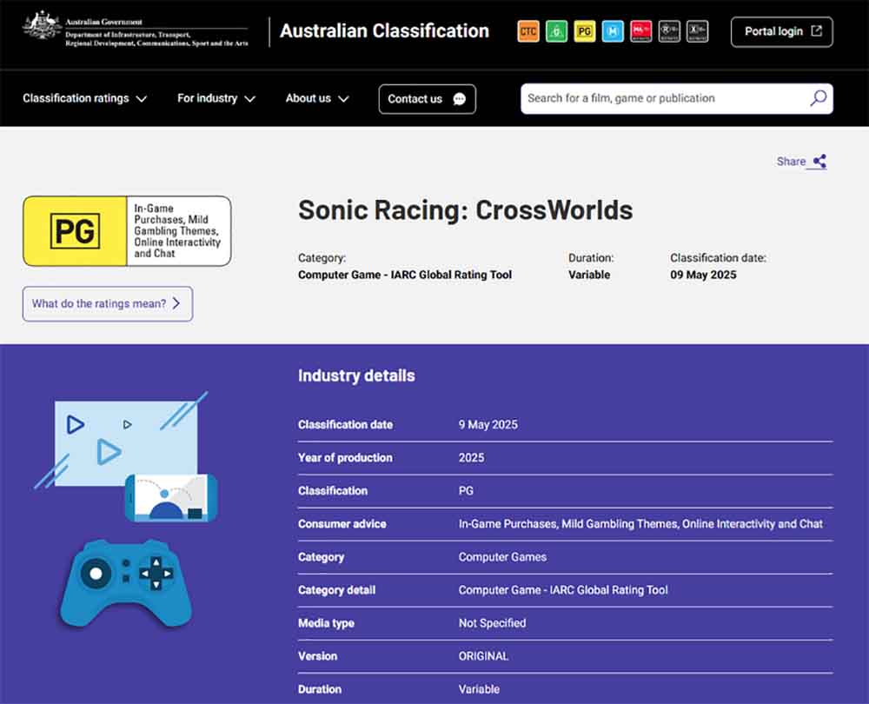Click the '2025' Year of production value
This screenshot has width=869, height=704.
472,458
